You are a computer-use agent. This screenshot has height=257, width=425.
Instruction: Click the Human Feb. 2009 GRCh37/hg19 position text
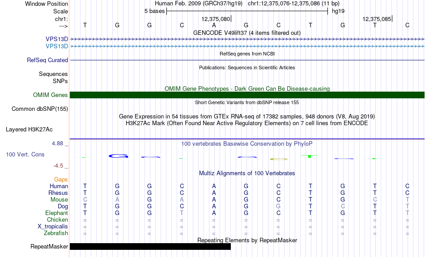[x=247, y=4]
